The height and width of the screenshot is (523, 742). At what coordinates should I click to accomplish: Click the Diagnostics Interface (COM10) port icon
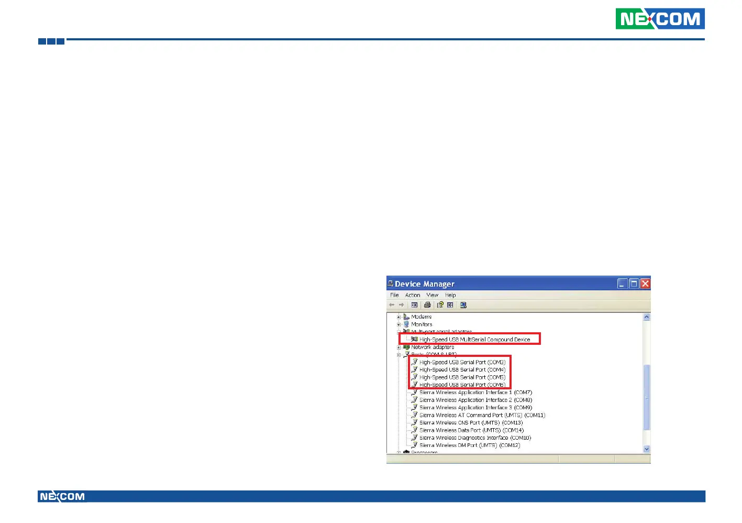pos(414,438)
